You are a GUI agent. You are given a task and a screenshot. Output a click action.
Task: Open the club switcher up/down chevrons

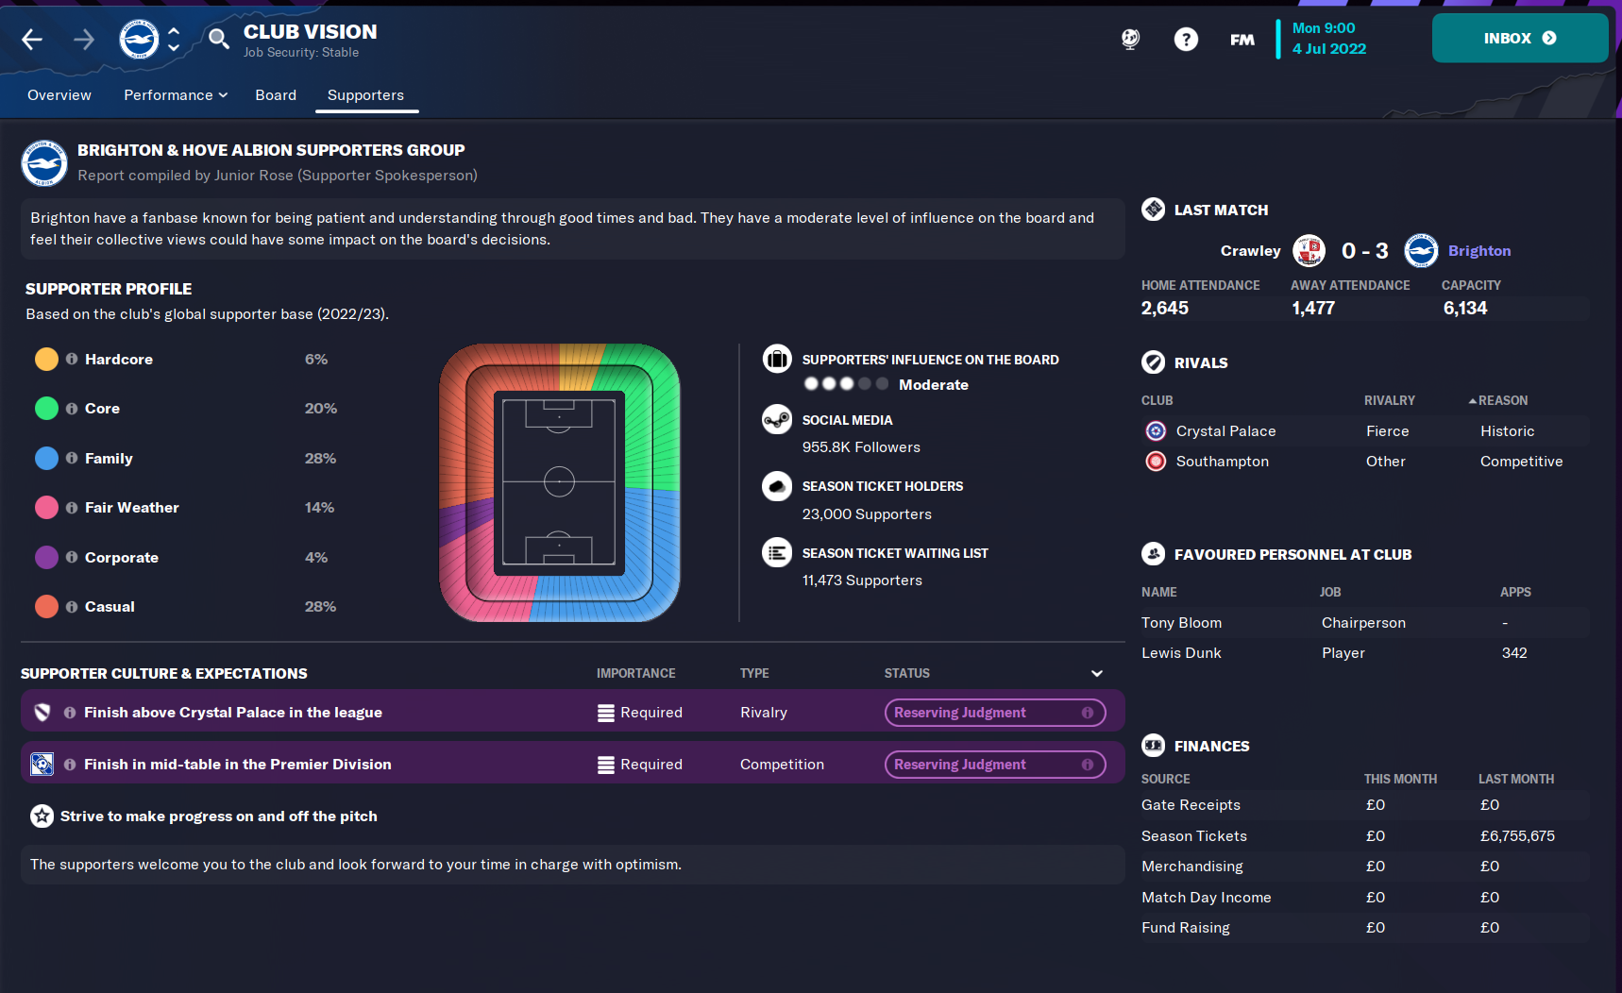point(174,39)
